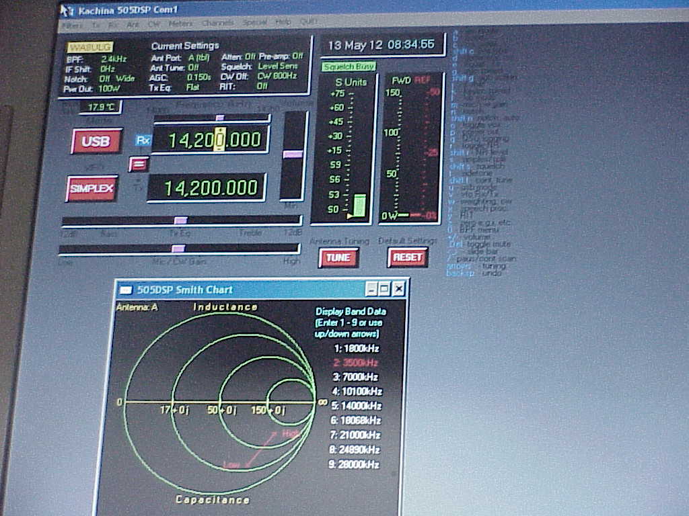Click the 17+0j point on Smith chart
Screen dimensions: 689x516
pos(172,402)
